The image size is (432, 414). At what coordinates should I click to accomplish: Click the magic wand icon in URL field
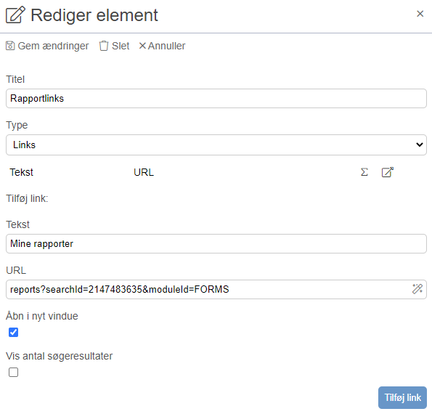417,289
